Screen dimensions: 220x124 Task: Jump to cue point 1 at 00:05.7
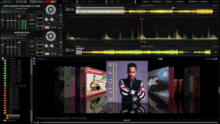coord(32,20)
